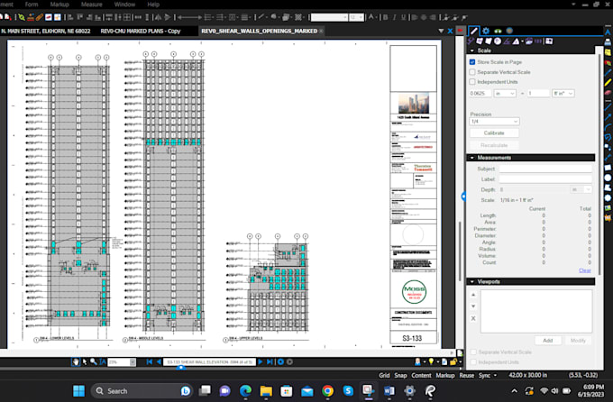Open the Markup menu
The image size is (613, 402).
point(59,5)
